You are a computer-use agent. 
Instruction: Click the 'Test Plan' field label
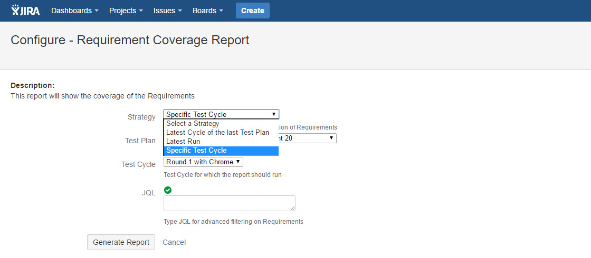pyautogui.click(x=140, y=141)
